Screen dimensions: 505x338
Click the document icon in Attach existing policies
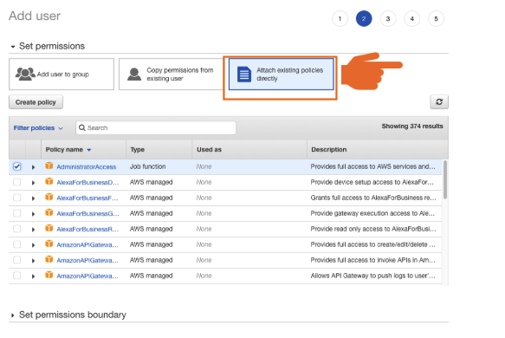[244, 75]
